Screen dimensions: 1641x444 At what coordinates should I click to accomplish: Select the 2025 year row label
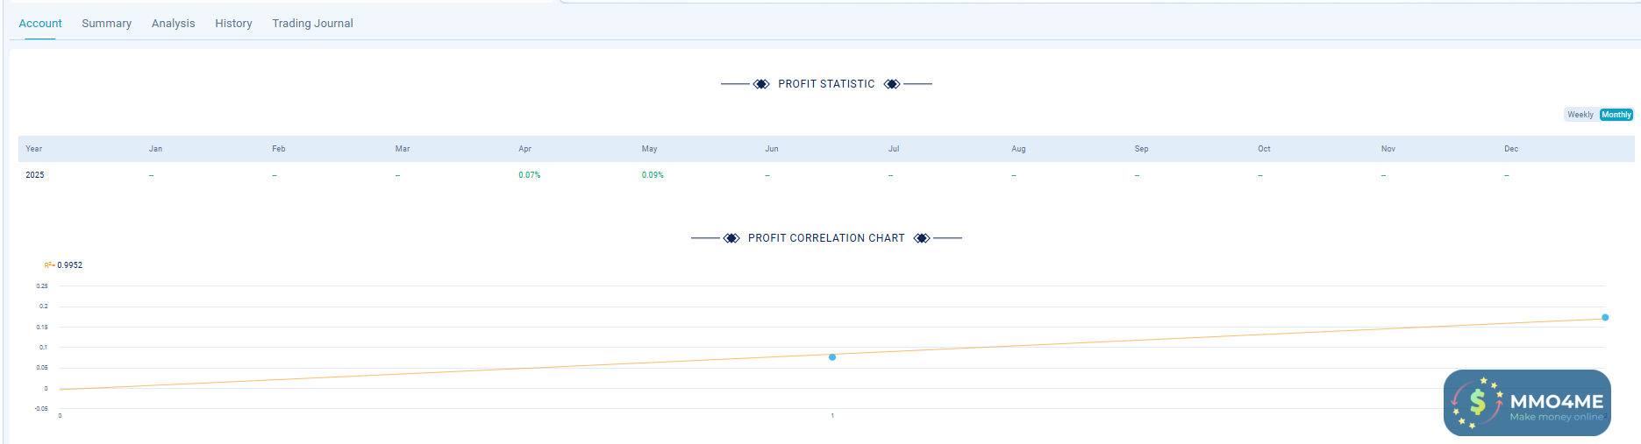tap(35, 175)
